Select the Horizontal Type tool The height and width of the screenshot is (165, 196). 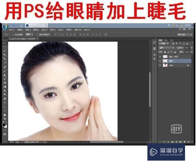pos(5,103)
